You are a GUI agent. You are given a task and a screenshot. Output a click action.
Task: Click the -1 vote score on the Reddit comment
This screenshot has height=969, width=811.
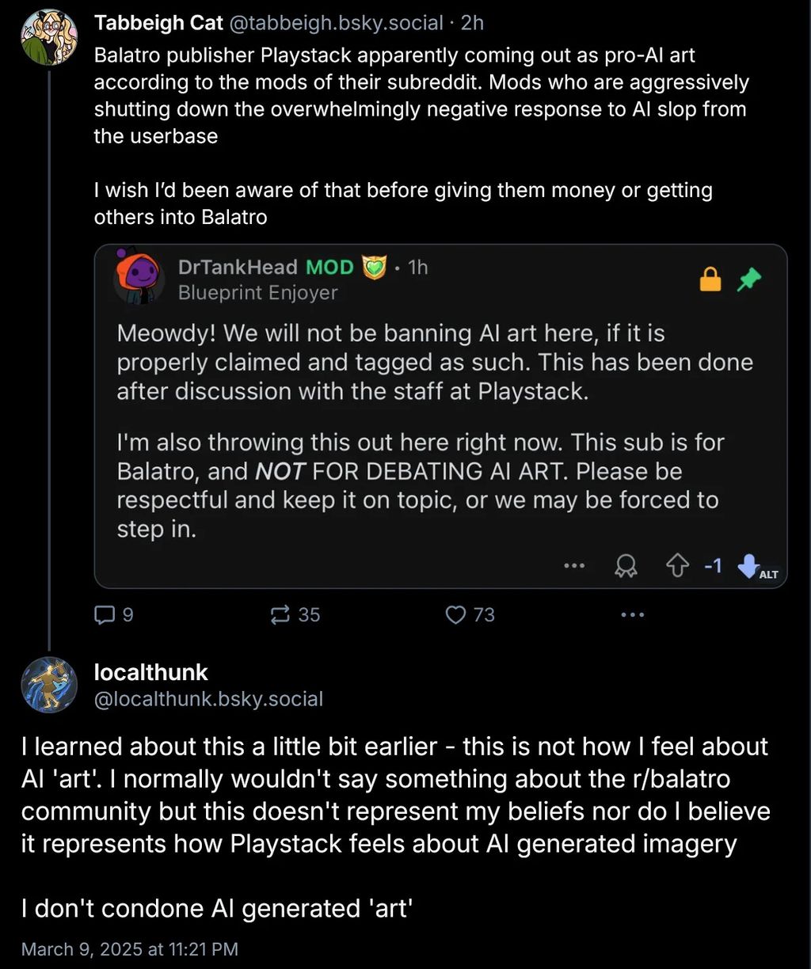[712, 565]
